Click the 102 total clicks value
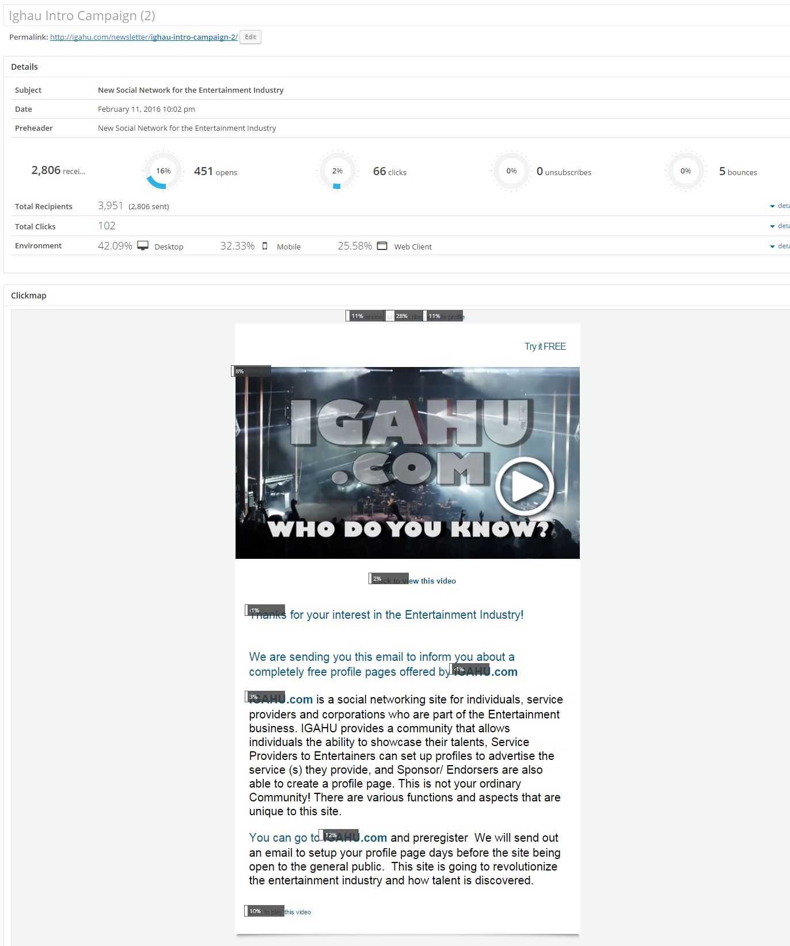790x946 pixels. click(107, 226)
